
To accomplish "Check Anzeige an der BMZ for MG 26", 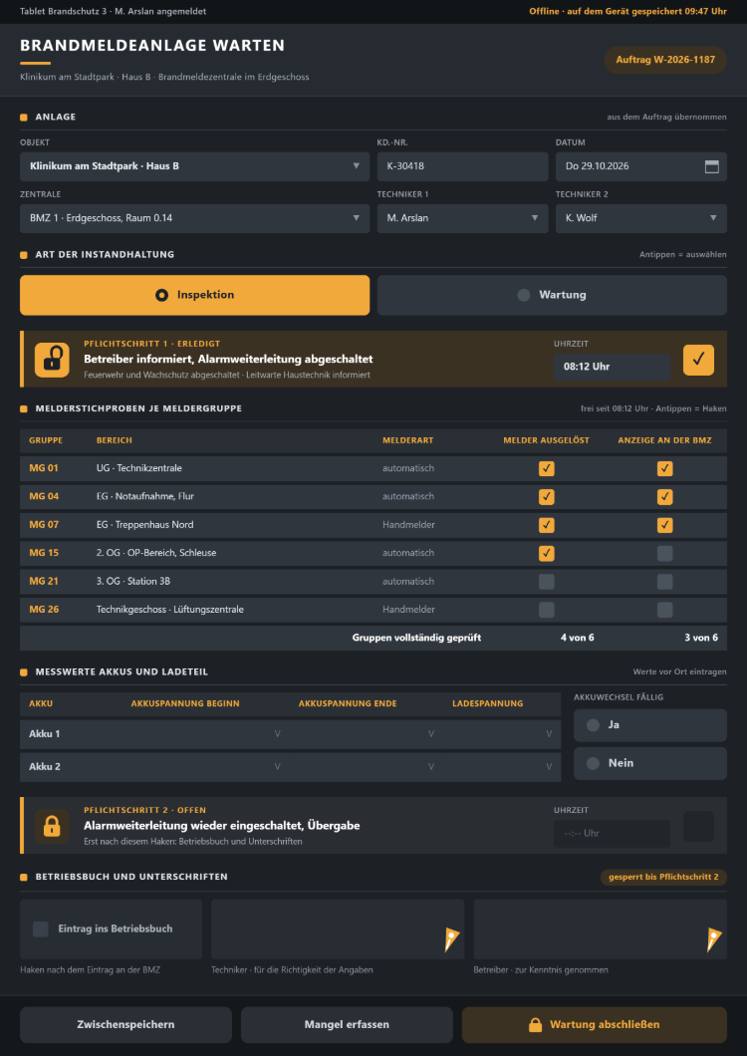I will 664,610.
